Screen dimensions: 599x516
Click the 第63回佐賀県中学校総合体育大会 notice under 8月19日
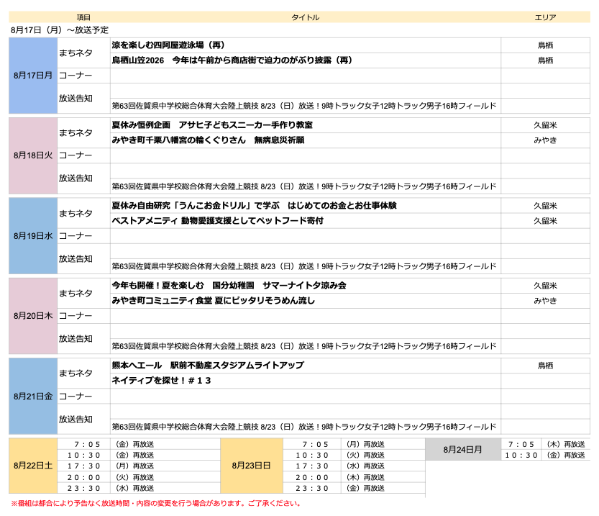[x=304, y=266]
